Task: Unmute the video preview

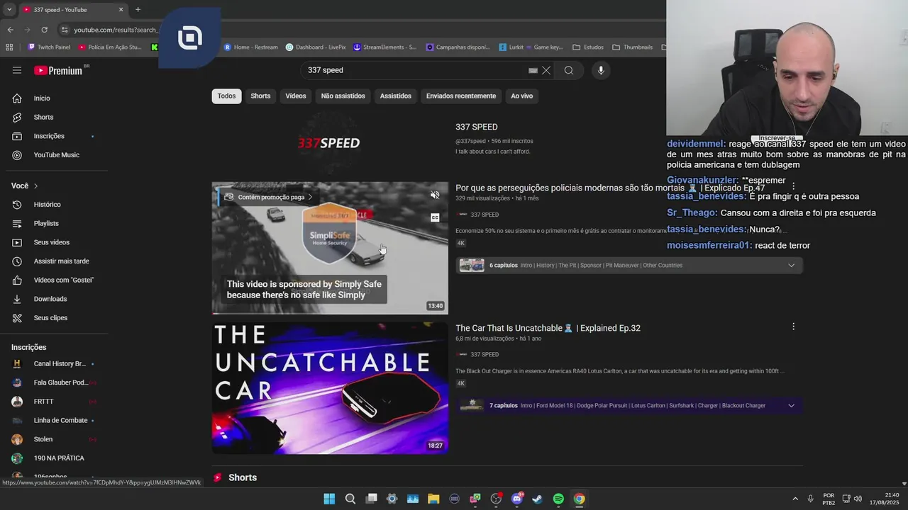Action: click(435, 195)
